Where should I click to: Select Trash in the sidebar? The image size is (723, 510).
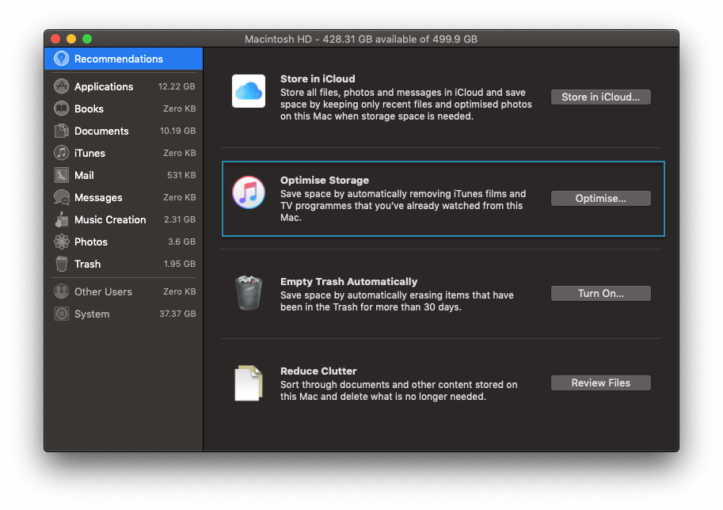pos(124,263)
